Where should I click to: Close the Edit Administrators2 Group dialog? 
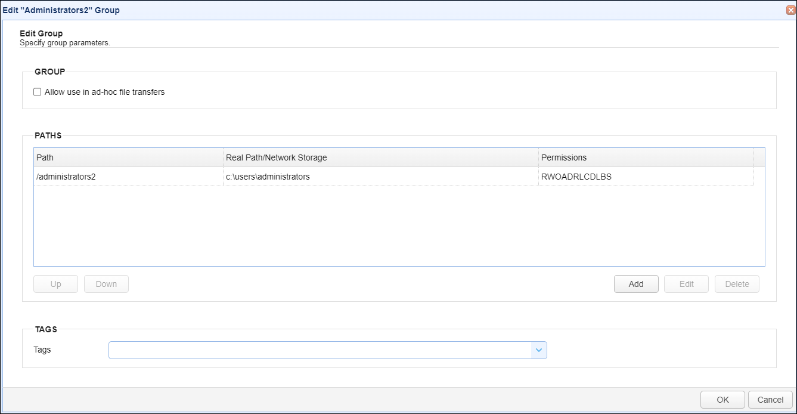pyautogui.click(x=791, y=10)
